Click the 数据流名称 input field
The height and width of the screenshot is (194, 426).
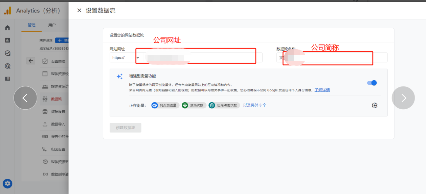[332, 58]
